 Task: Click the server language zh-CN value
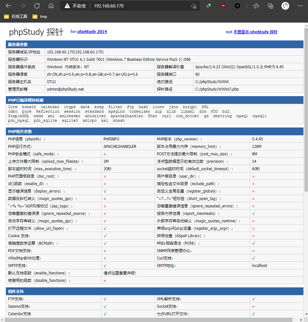92,74
